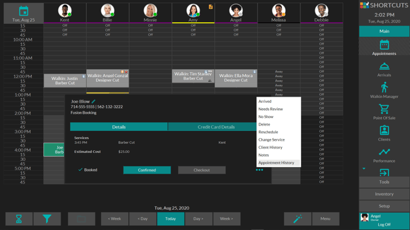Expand sidebar with small down arrow
Image resolution: width=410 pixels, height=230 pixels.
(x=363, y=169)
